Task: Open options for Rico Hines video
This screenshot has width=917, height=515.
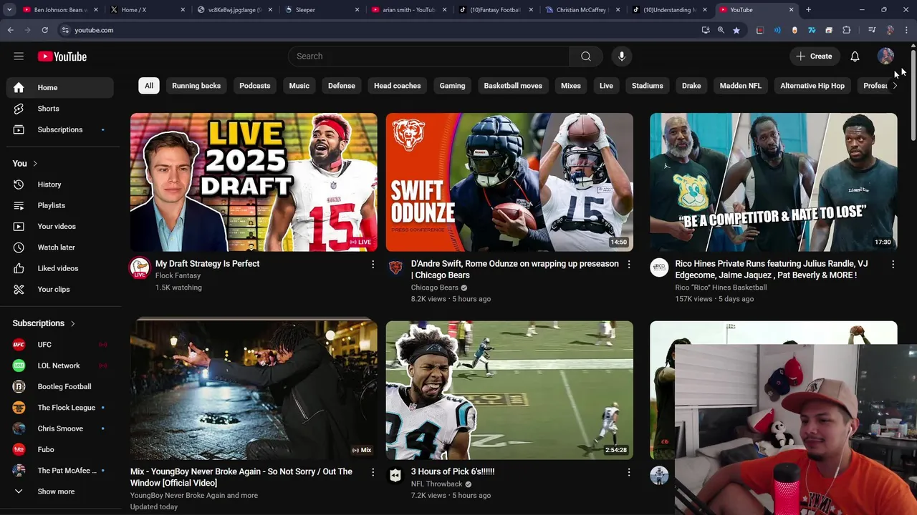Action: [893, 265]
